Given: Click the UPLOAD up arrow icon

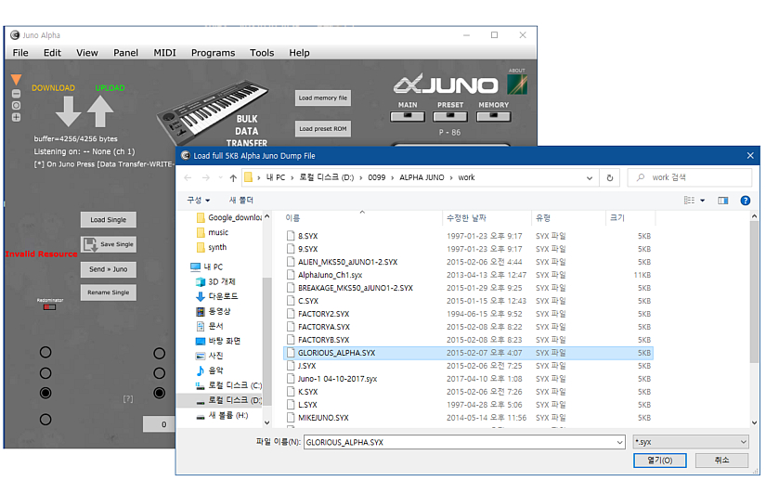Looking at the screenshot, I should point(100,110).
